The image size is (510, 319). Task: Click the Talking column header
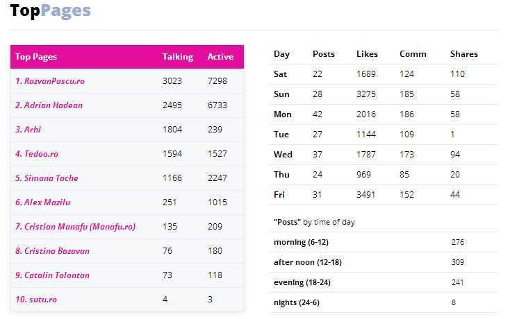coord(178,57)
